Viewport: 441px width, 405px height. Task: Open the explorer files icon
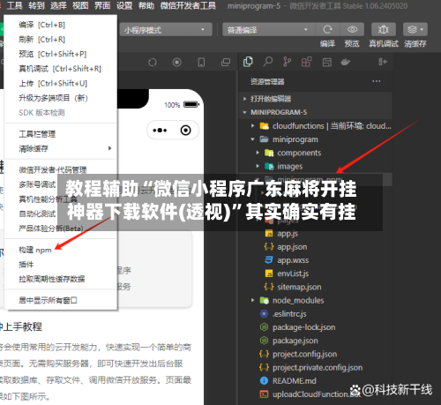(248, 62)
